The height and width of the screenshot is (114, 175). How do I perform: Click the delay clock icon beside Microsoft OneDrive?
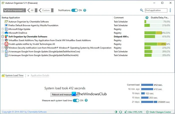pos(2,33)
